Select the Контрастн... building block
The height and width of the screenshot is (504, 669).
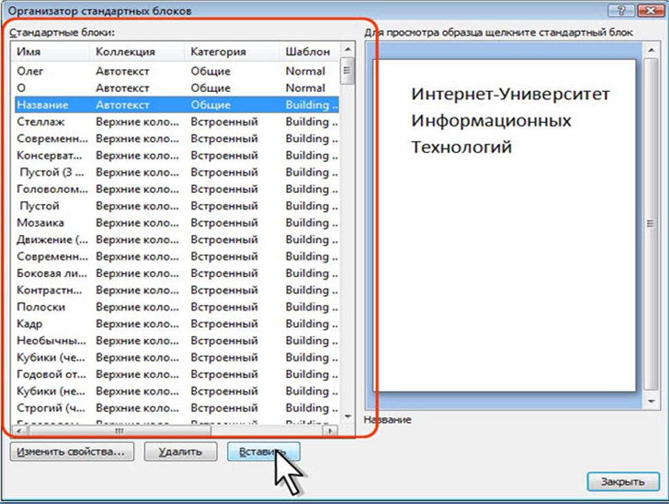177,290
